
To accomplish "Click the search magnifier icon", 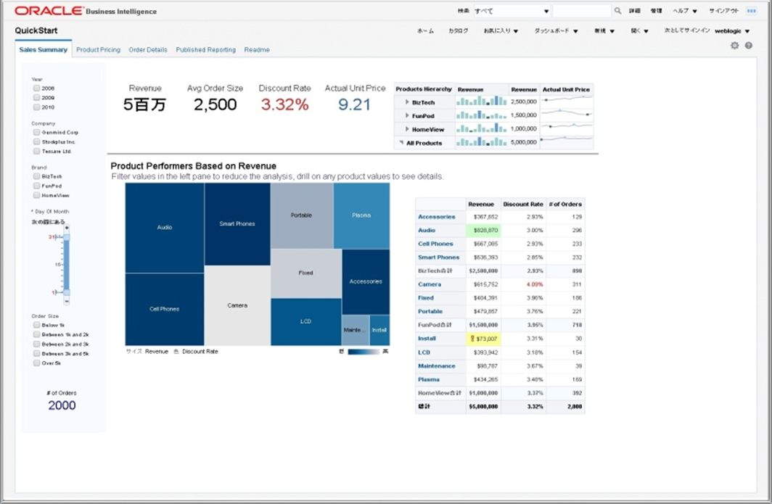I will (618, 11).
